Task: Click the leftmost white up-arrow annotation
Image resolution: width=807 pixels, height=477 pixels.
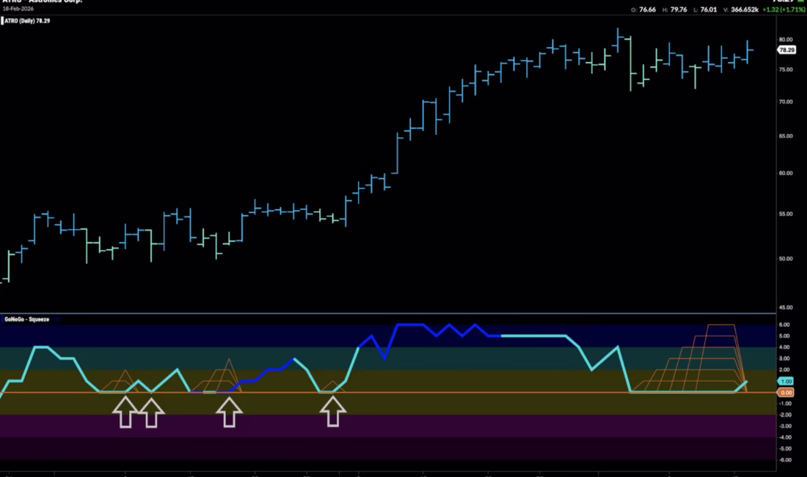Action: pyautogui.click(x=124, y=412)
